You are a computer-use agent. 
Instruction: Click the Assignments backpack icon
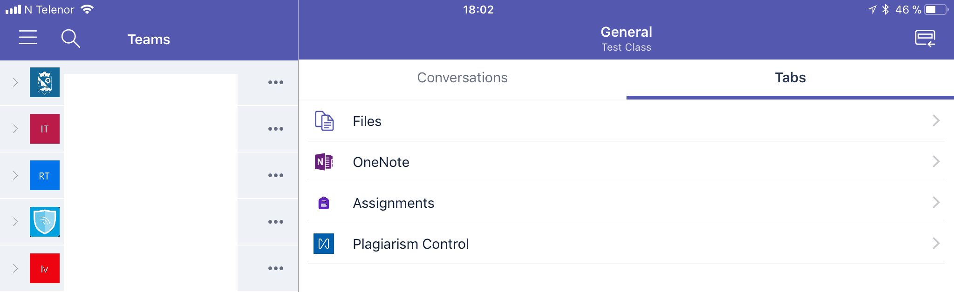coord(324,203)
